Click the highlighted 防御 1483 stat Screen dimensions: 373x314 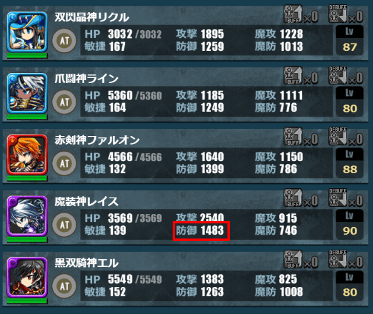[x=201, y=231]
